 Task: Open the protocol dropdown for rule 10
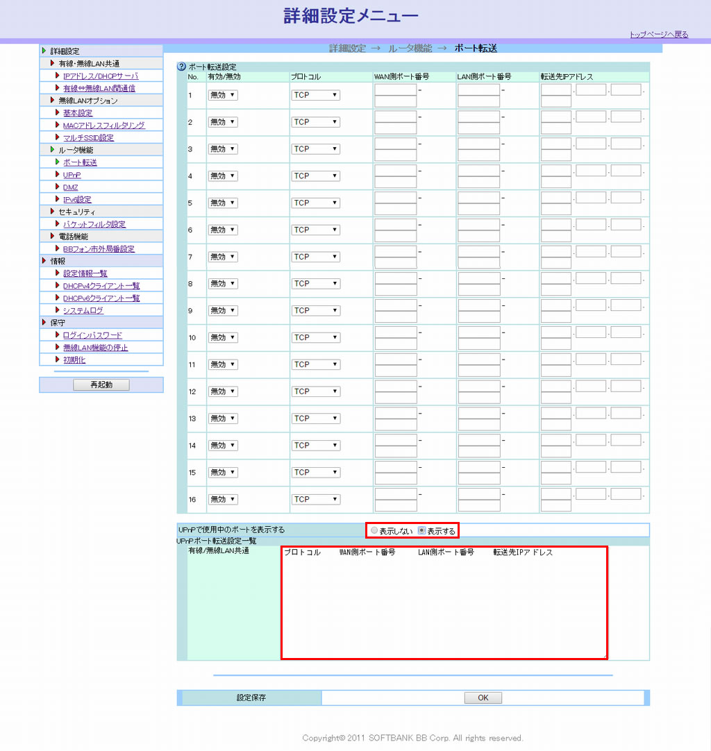pyautogui.click(x=315, y=337)
